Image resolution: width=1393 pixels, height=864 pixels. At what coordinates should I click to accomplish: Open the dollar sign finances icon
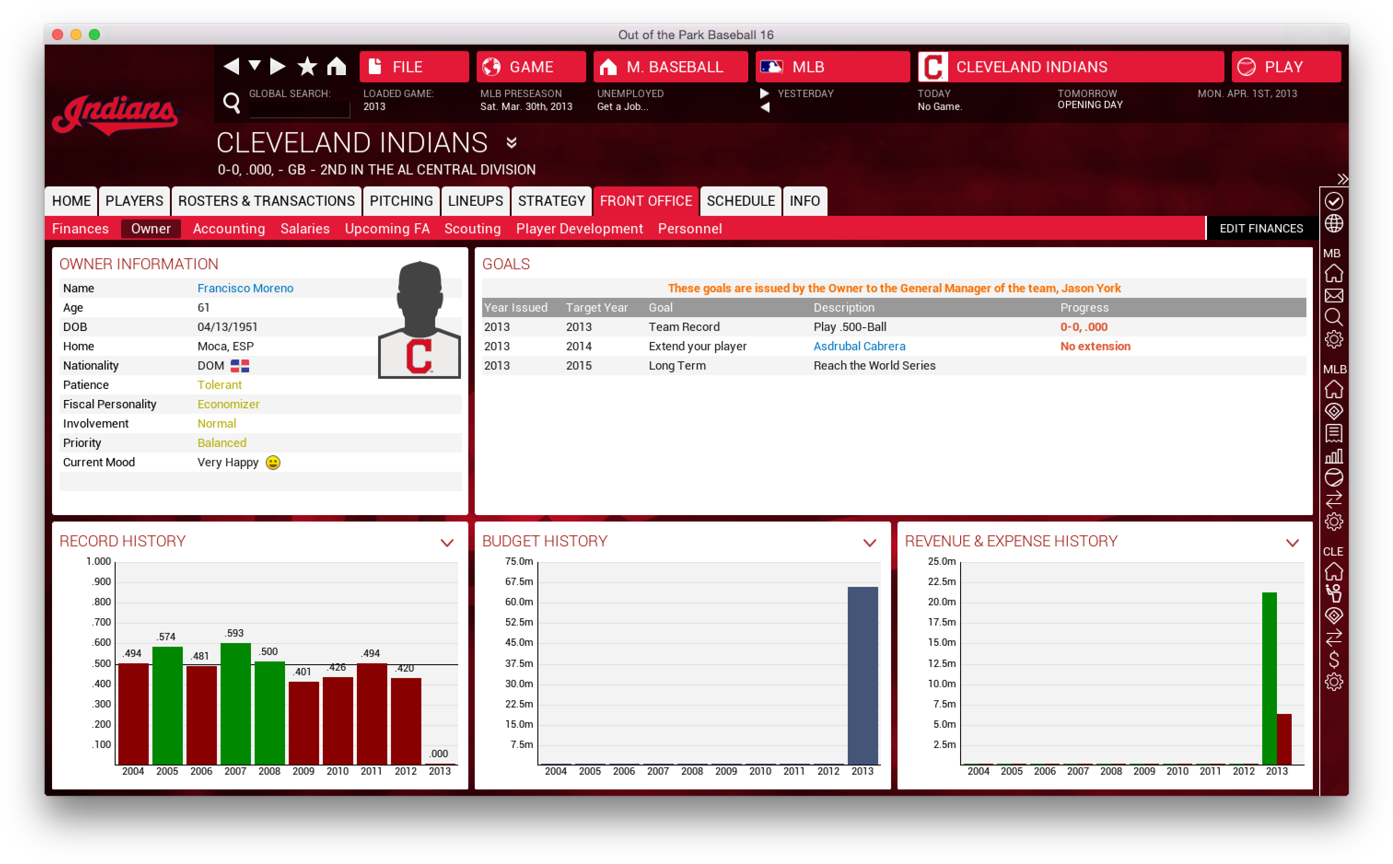click(1333, 660)
